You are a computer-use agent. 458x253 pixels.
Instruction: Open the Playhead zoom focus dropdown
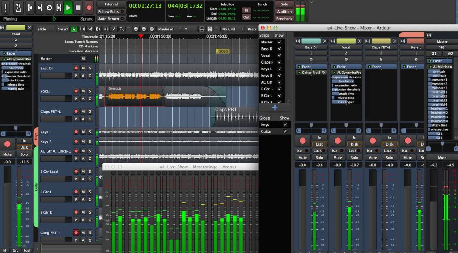coord(169,29)
